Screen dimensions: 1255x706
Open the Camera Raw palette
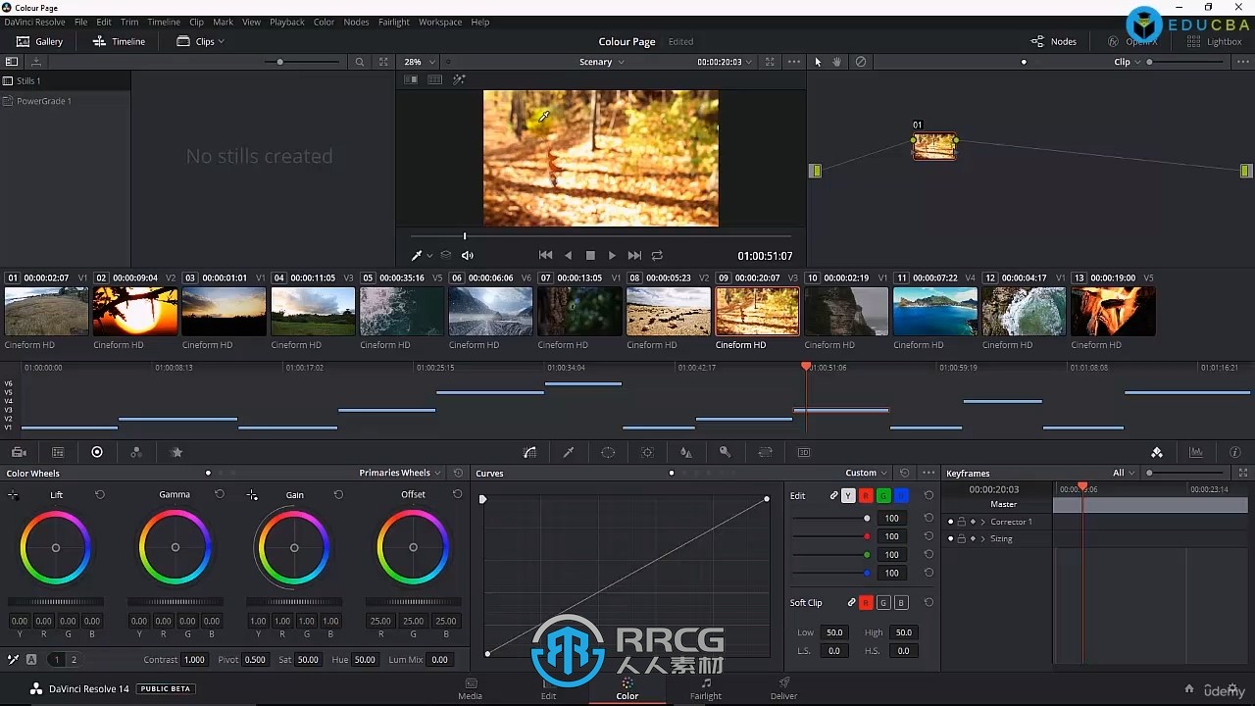(19, 452)
